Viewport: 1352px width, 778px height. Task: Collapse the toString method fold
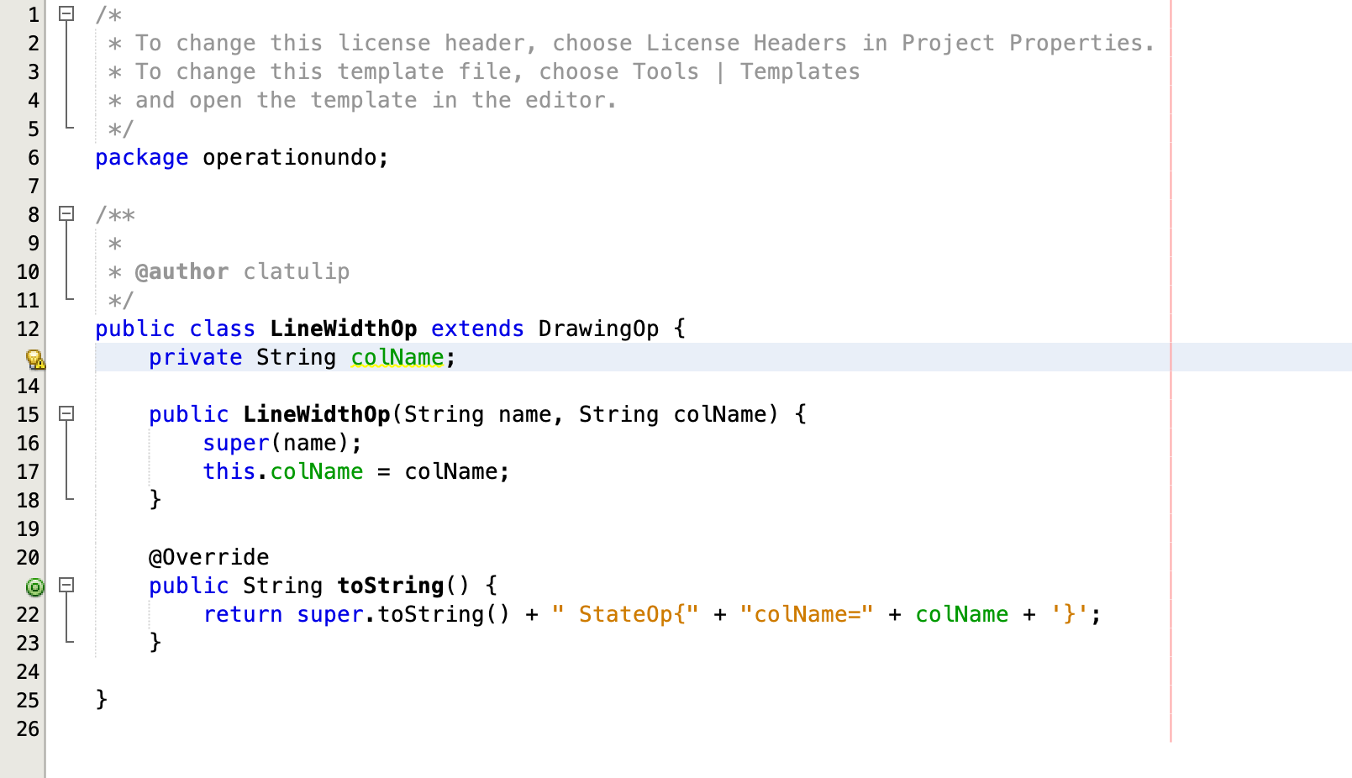pyautogui.click(x=66, y=586)
